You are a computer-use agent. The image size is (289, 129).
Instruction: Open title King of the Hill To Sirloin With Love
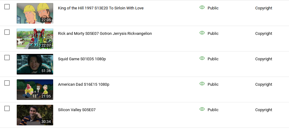[x=101, y=8]
